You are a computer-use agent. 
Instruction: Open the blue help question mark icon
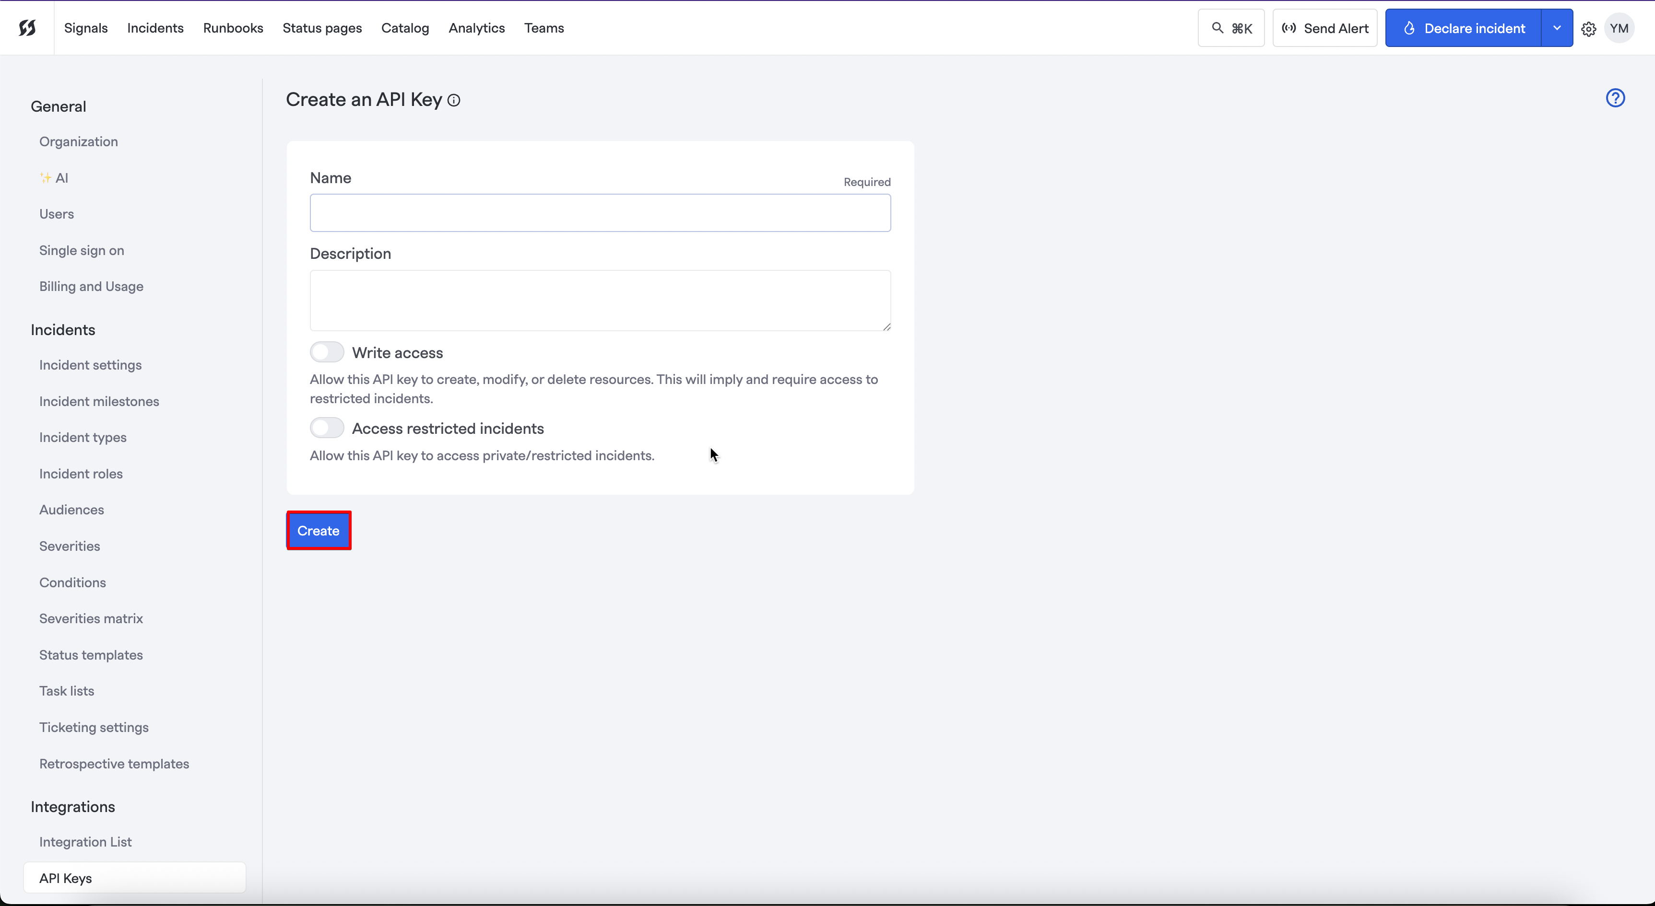[x=1615, y=98]
